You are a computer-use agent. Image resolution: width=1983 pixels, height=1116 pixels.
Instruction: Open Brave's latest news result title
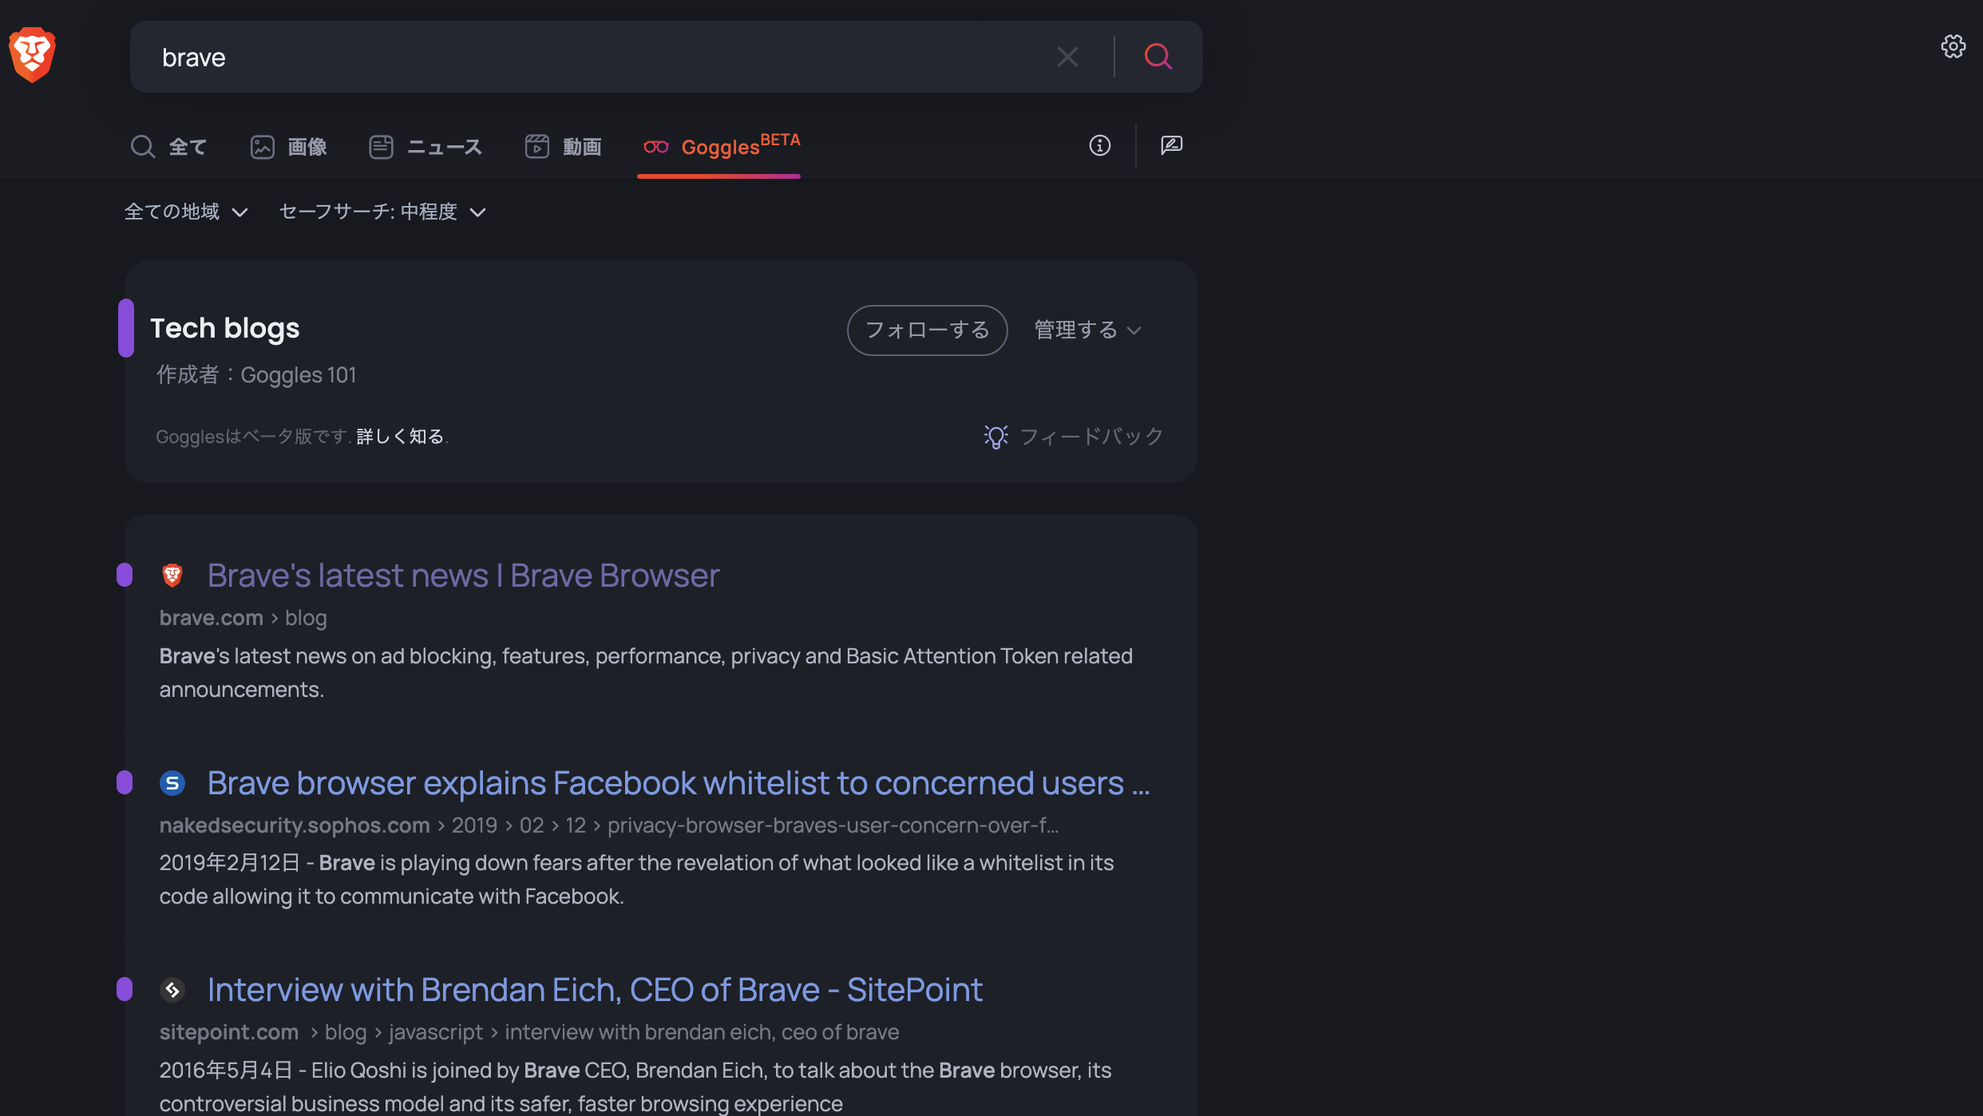click(463, 576)
